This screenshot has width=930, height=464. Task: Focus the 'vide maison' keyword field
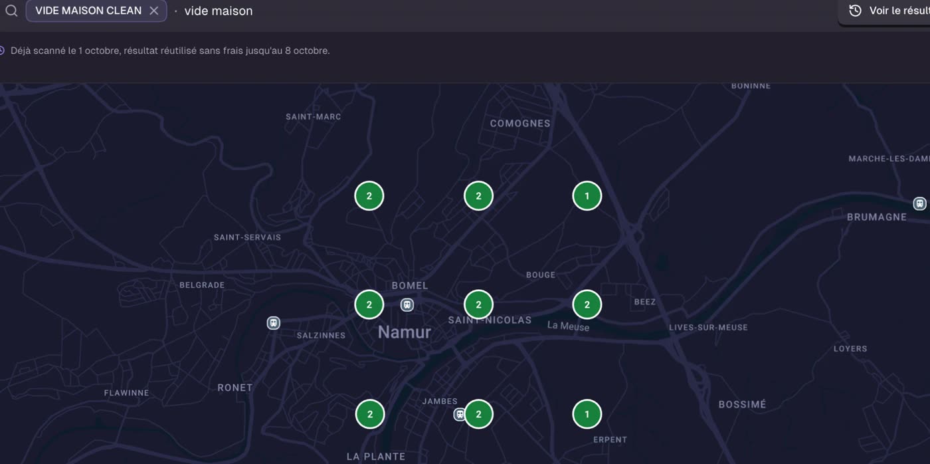point(219,11)
